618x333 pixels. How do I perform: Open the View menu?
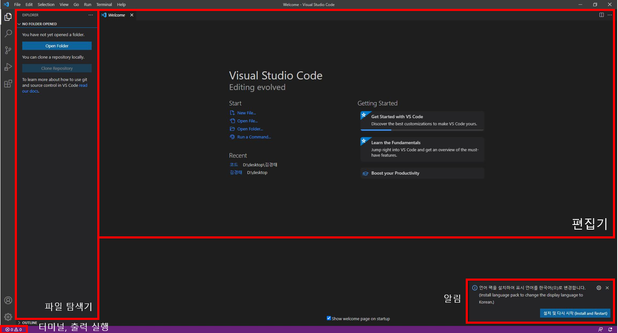pos(64,5)
